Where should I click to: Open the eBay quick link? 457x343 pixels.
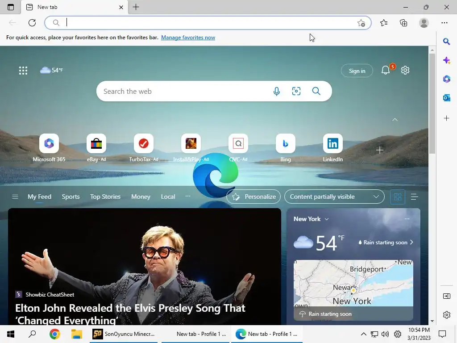coord(96,148)
